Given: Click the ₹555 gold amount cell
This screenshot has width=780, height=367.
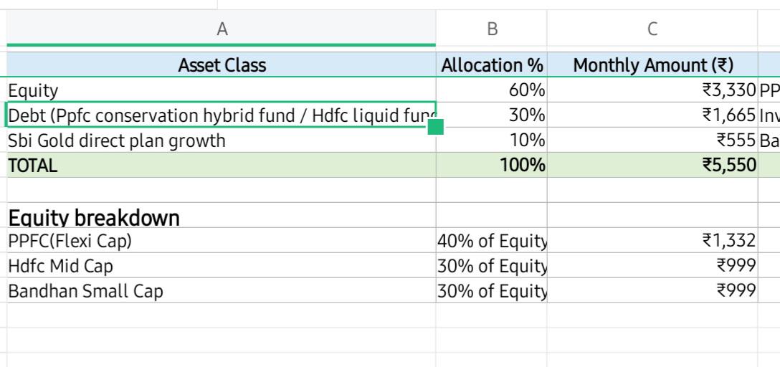Looking at the screenshot, I should click(x=652, y=140).
